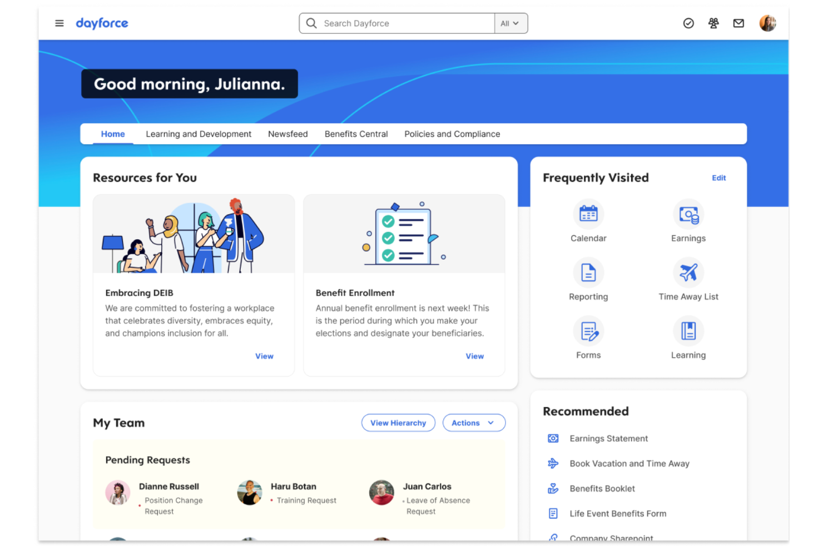The image size is (823, 549).
Task: Open the All search filter dropdown
Action: click(x=510, y=23)
